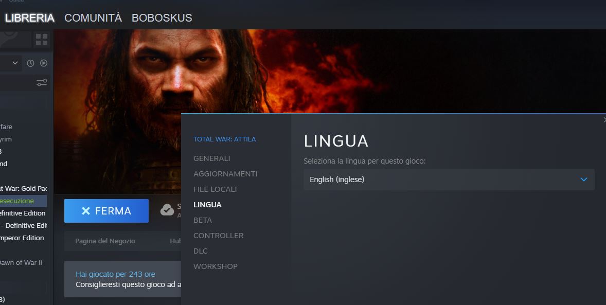
Task: Open the FILE LOCALI section
Action: 215,189
